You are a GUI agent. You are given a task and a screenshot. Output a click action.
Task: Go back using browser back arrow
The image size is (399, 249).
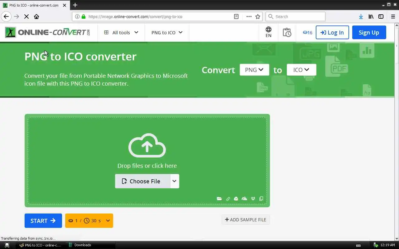[x=6, y=16]
